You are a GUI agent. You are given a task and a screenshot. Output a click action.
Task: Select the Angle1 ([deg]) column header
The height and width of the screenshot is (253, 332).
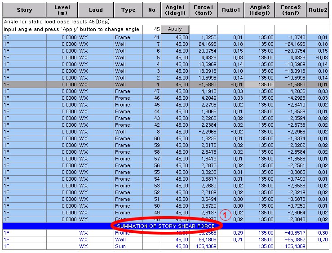click(175, 9)
